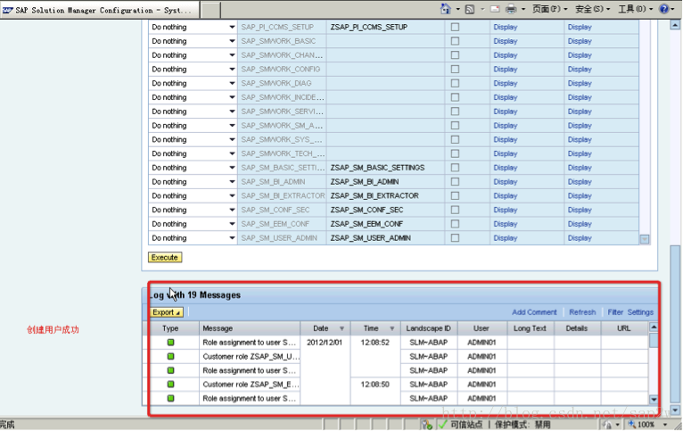683x431 pixels.
Task: Open the 页面(P) menu
Action: point(549,9)
